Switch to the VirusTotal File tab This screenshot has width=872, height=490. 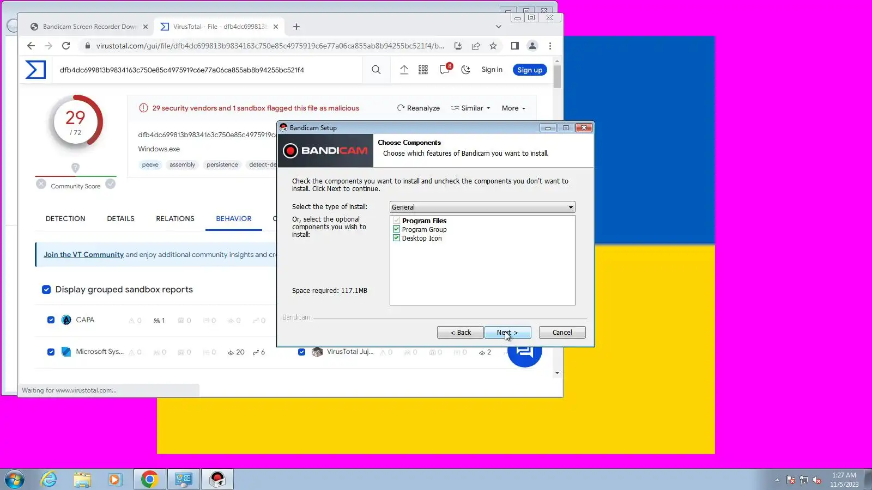click(x=219, y=27)
